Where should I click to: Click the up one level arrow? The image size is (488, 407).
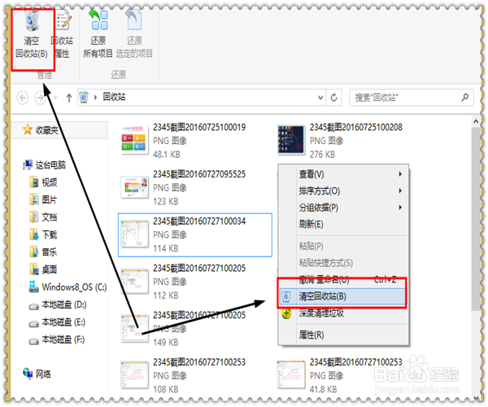pyautogui.click(x=69, y=98)
